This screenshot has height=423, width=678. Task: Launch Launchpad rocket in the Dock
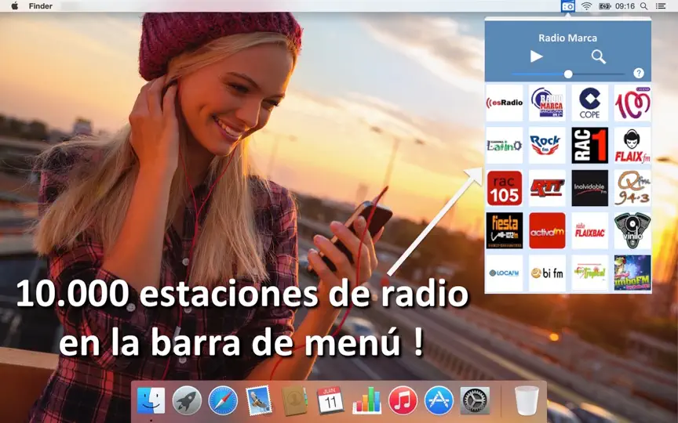pyautogui.click(x=187, y=400)
